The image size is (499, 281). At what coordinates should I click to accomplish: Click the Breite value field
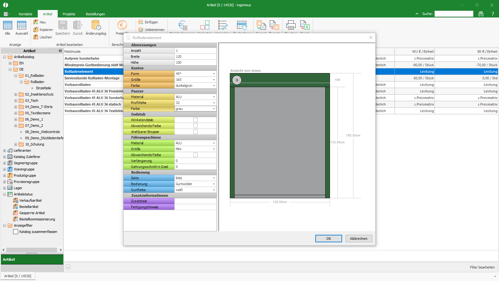pyautogui.click(x=195, y=57)
